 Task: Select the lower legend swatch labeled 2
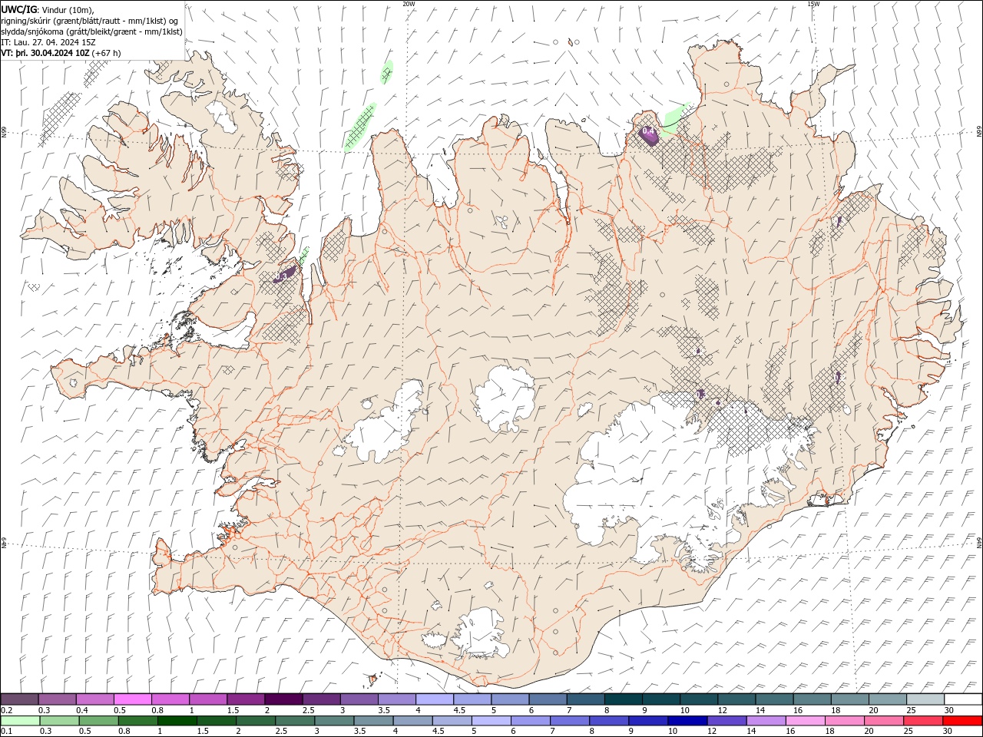pos(255,721)
